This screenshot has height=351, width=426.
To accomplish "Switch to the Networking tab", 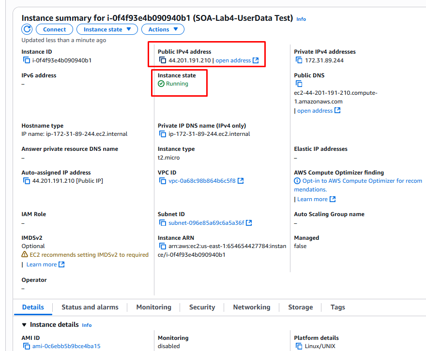I will (251, 307).
